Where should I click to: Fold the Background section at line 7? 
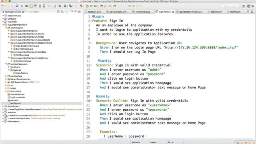tap(91, 43)
